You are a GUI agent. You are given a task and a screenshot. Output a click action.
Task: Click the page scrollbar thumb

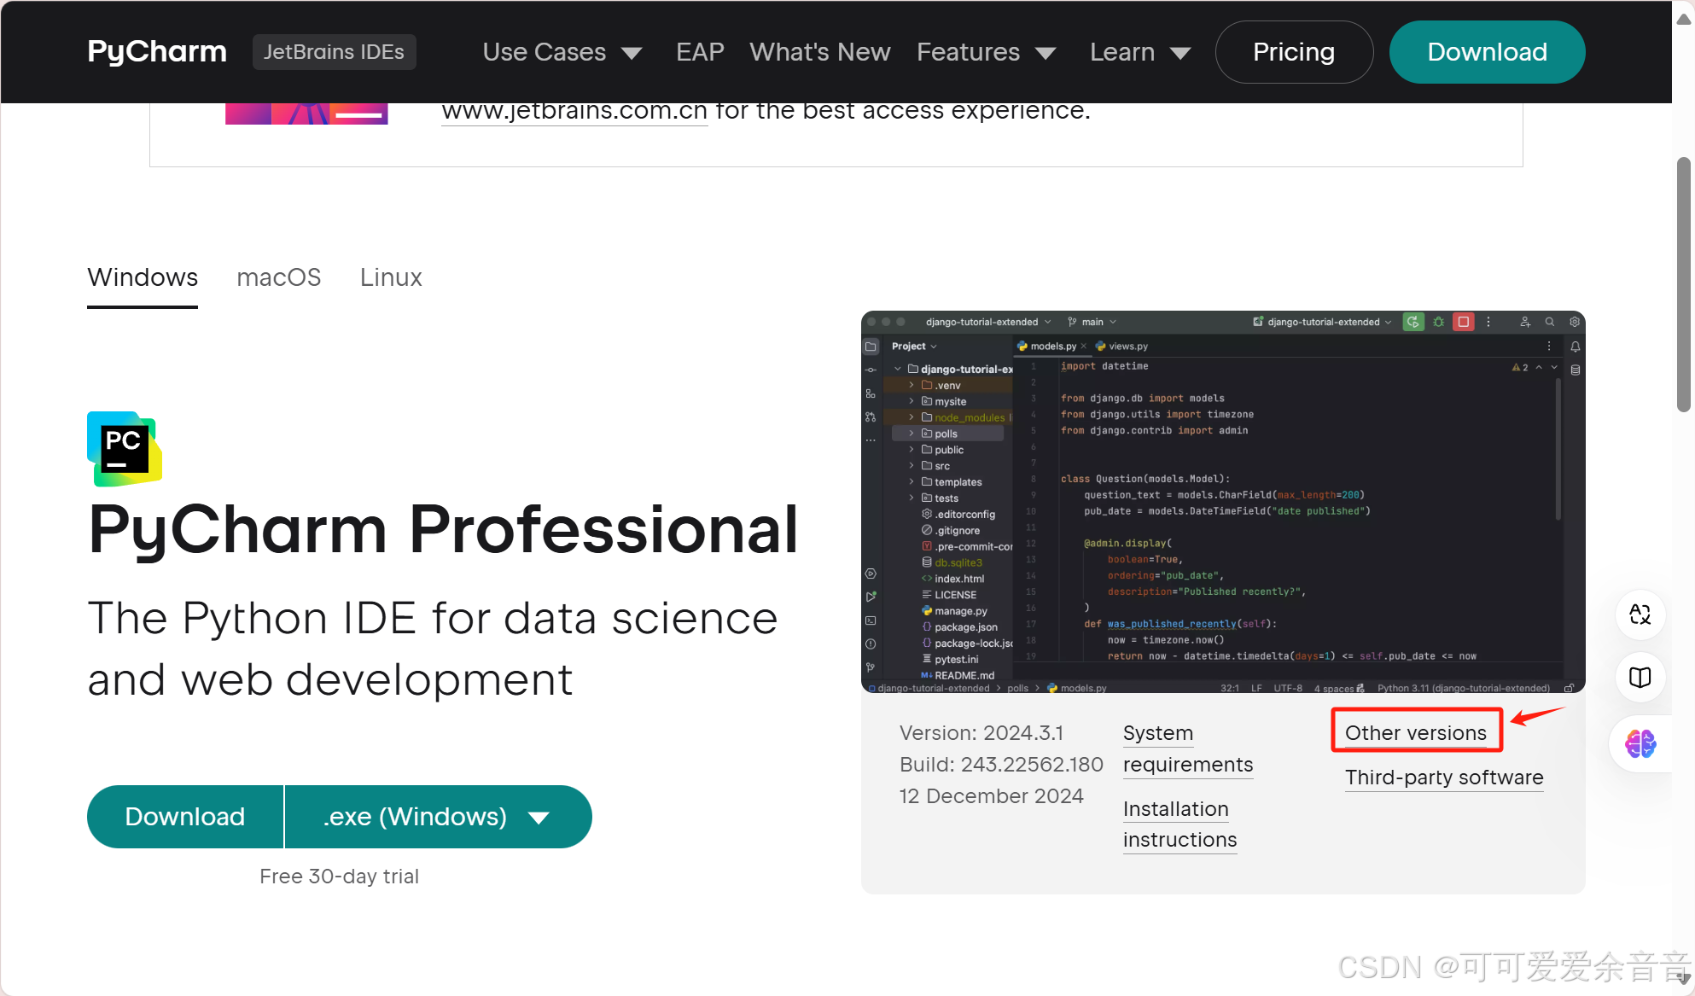1683,284
